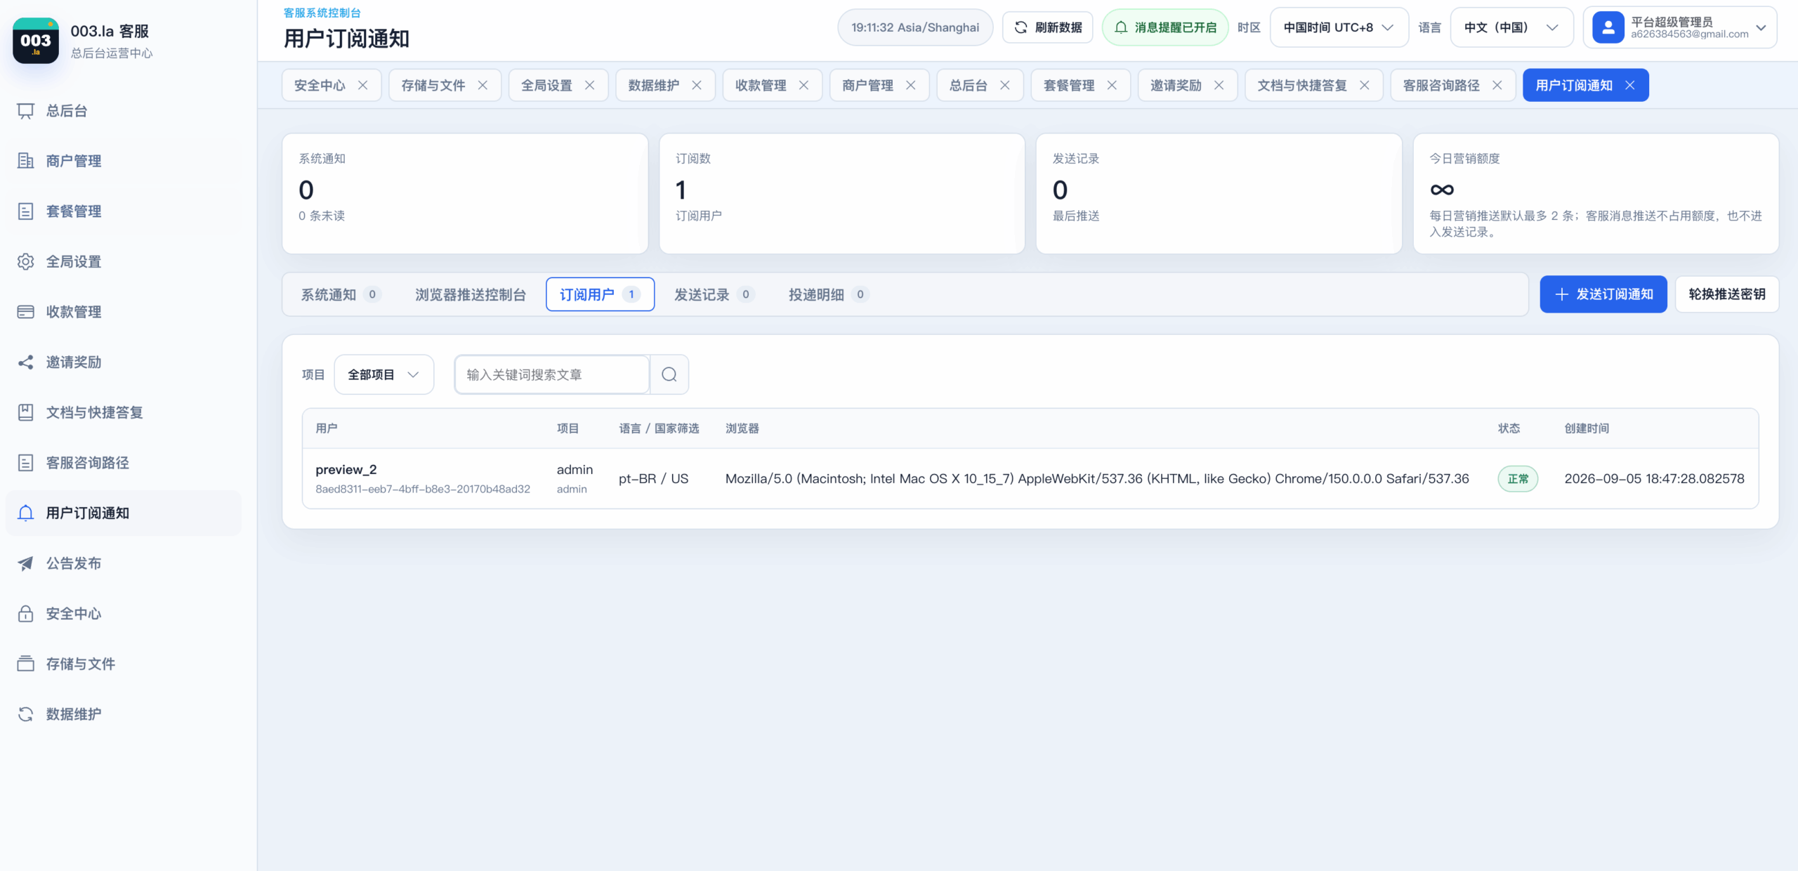The image size is (1798, 871).
Task: Click the 用户订阅通知 bell icon in the sidebar
Action: pyautogui.click(x=26, y=513)
